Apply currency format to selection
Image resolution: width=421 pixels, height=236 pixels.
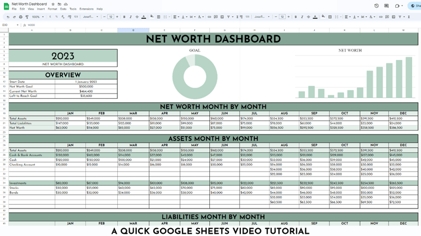point(50,17)
